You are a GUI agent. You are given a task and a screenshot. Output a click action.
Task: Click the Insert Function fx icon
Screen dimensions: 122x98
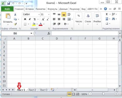(x=49, y=33)
